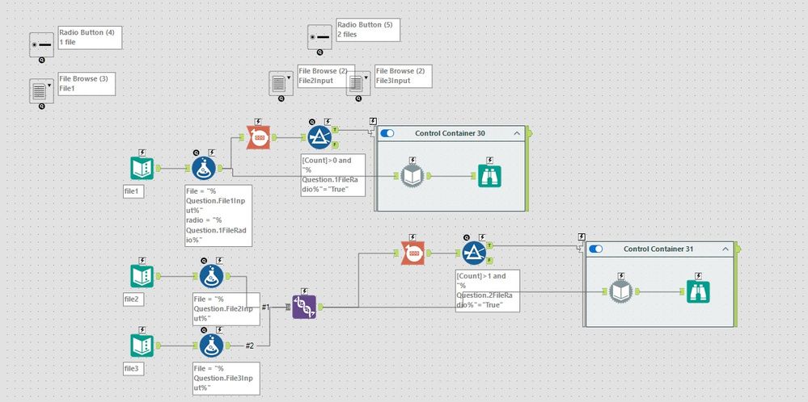The height and width of the screenshot is (402, 808).
Task: Click the Control Container 30 title
Action: point(450,133)
